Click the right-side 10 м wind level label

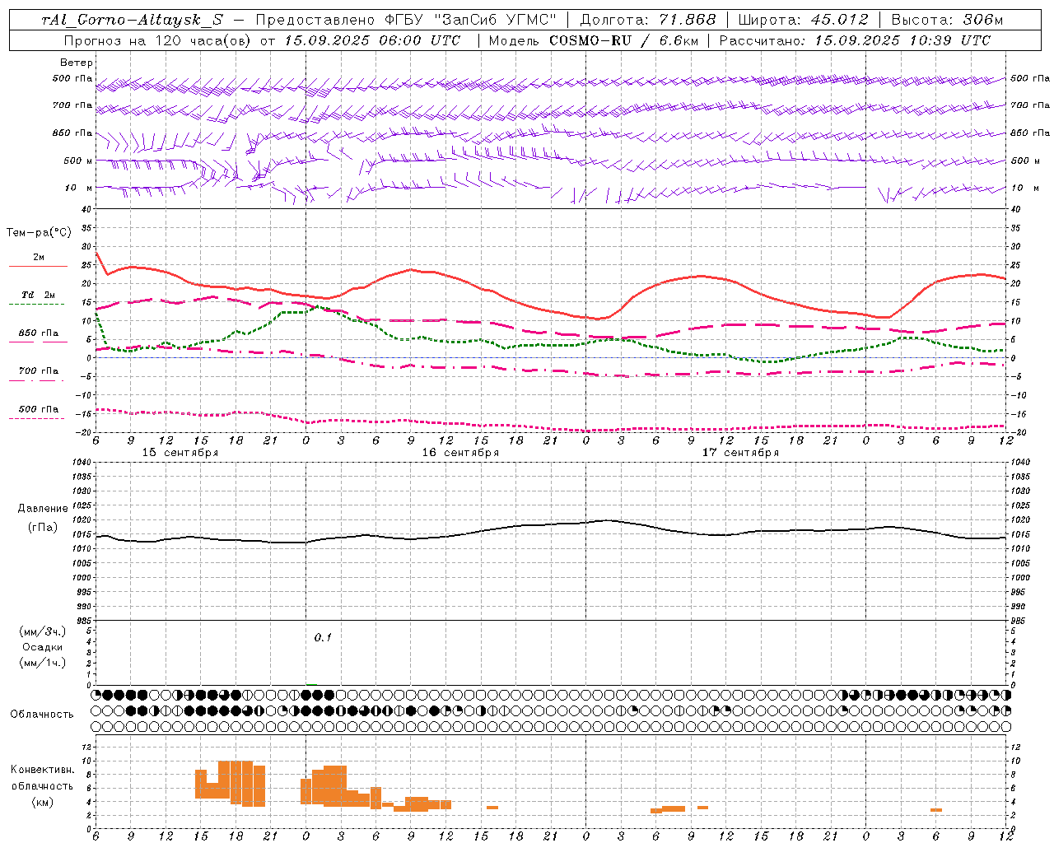1025,188
